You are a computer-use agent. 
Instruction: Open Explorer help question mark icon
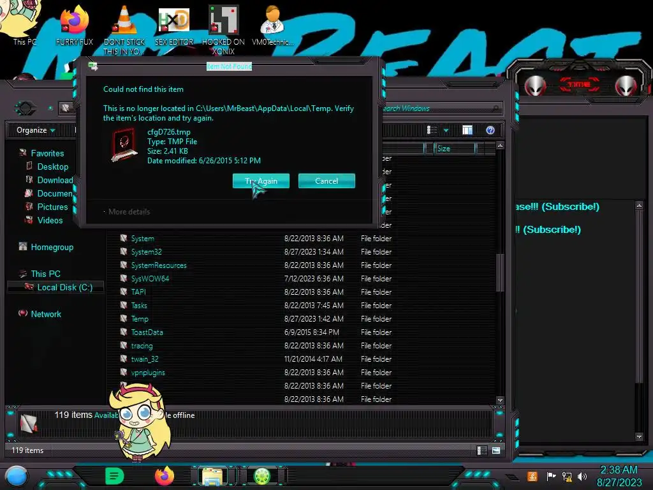pyautogui.click(x=490, y=130)
